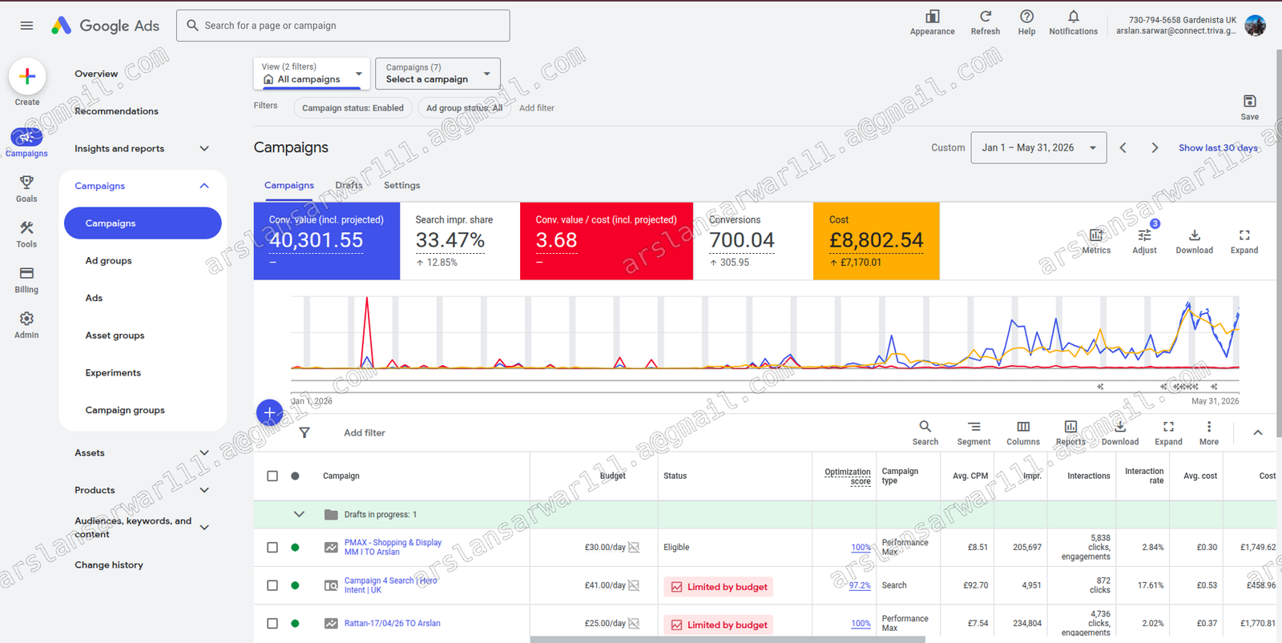Collapse the Drafts in progress row

click(299, 515)
